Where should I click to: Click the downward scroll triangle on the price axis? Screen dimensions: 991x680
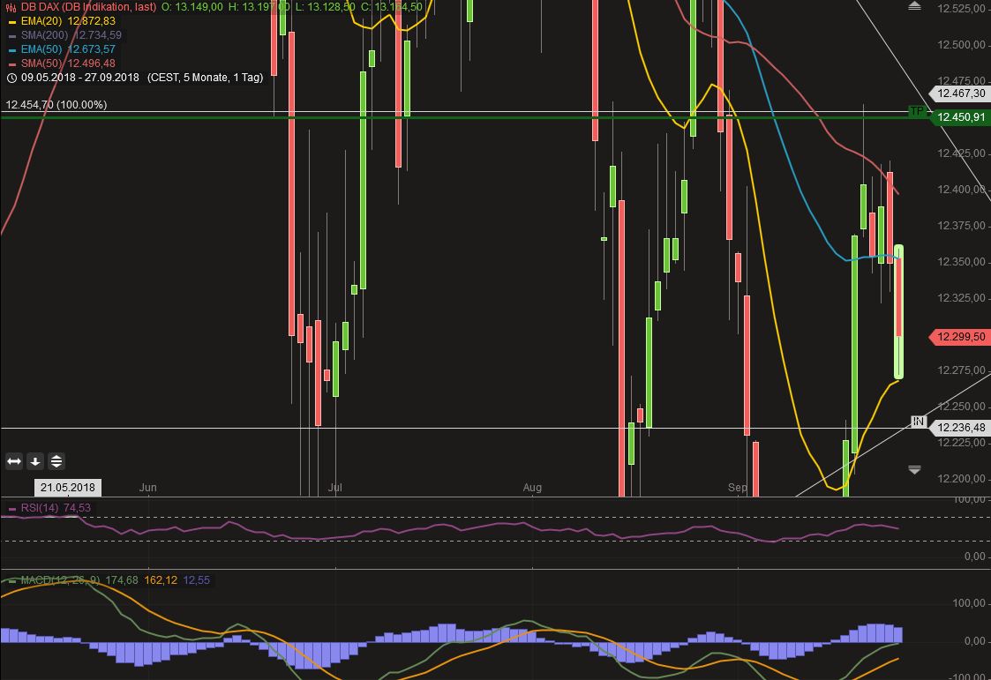[x=914, y=470]
